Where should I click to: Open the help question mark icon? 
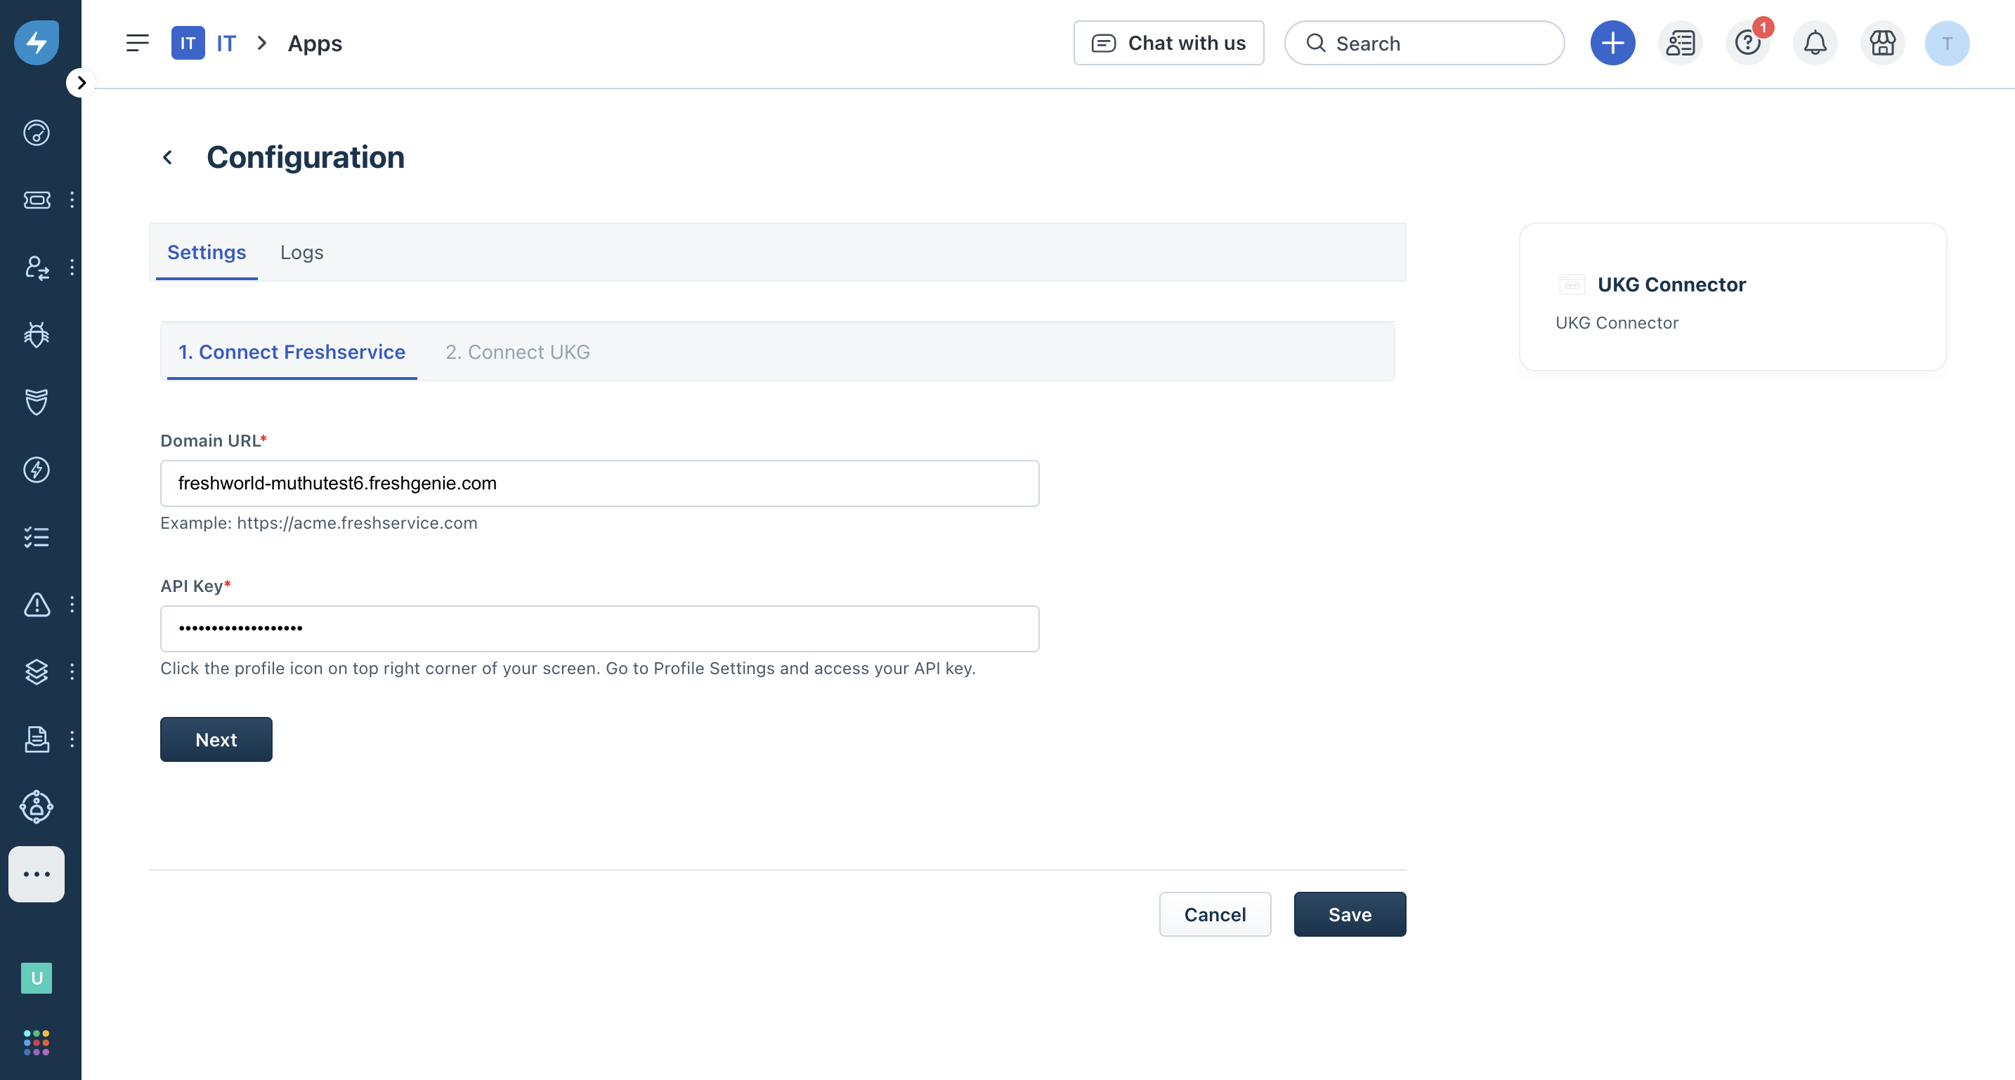point(1747,43)
